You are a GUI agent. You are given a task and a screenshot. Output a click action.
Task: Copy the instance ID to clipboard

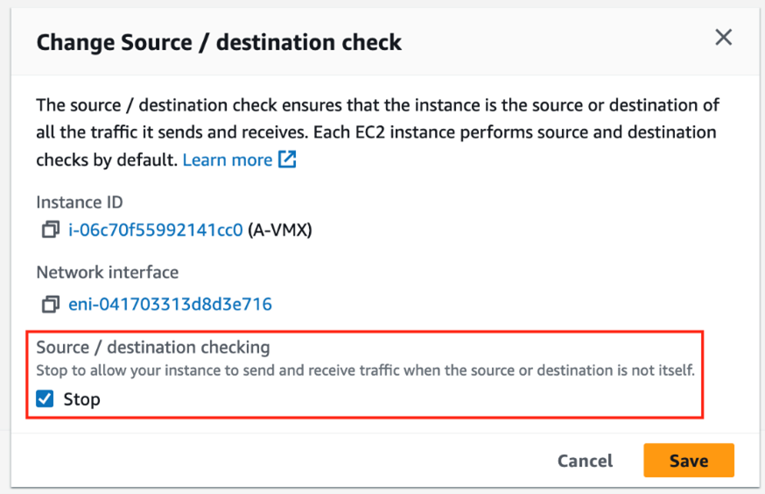49,230
